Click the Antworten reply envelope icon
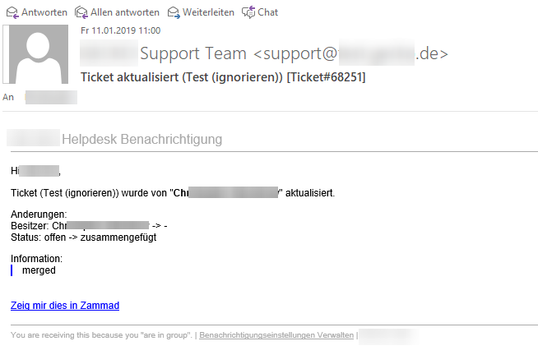 click(x=12, y=12)
